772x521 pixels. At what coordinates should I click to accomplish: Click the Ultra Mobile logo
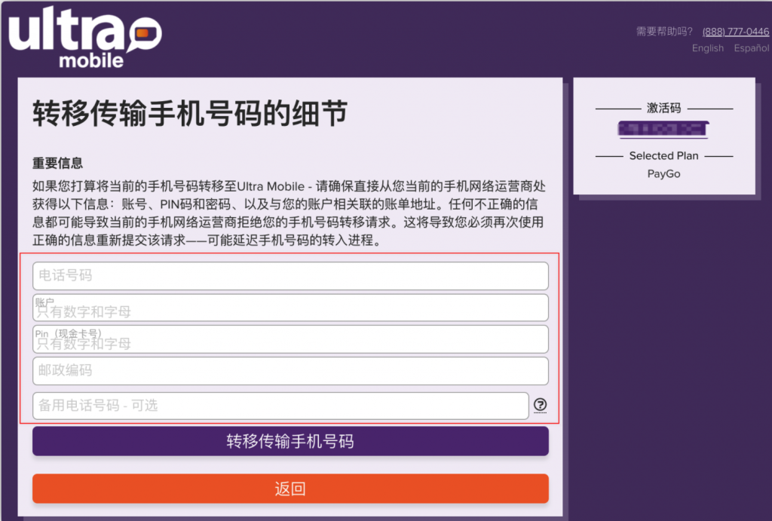(x=85, y=37)
